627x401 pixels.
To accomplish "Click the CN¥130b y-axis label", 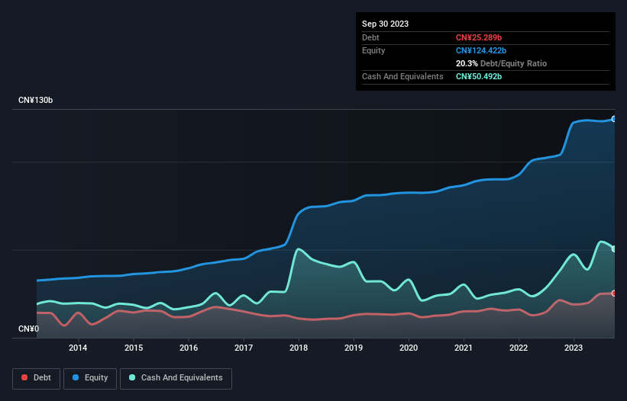I will click(x=36, y=100).
